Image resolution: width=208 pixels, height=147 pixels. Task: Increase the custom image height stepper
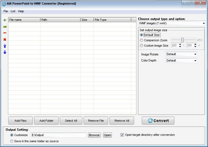(x=195, y=45)
